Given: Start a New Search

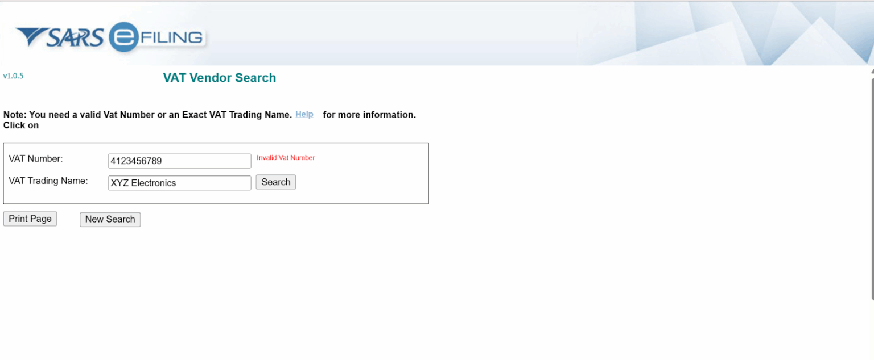Looking at the screenshot, I should pyautogui.click(x=110, y=219).
